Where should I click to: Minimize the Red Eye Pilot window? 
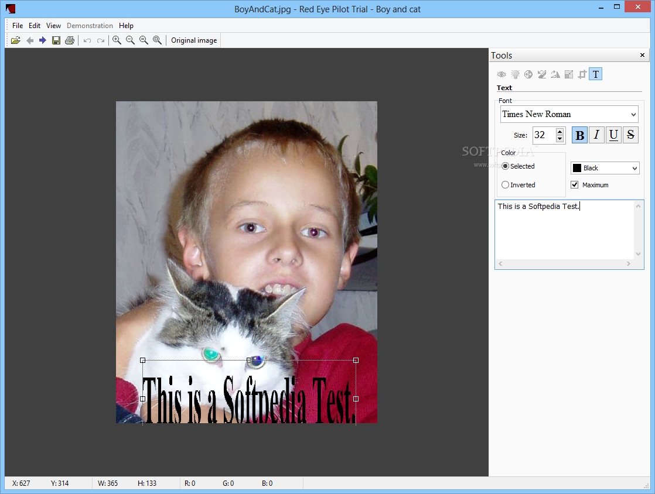[x=601, y=7]
